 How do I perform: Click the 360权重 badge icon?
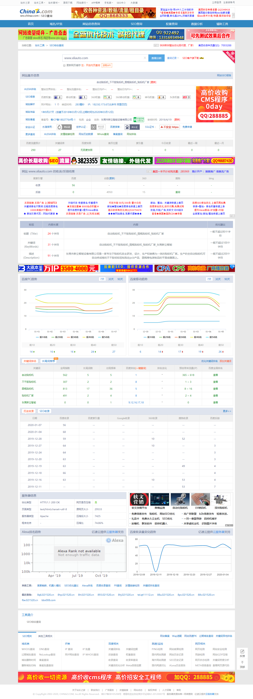[108, 97]
